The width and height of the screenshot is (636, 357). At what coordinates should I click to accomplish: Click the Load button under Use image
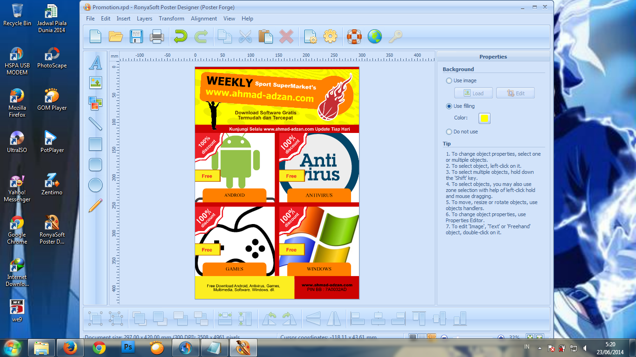[474, 93]
